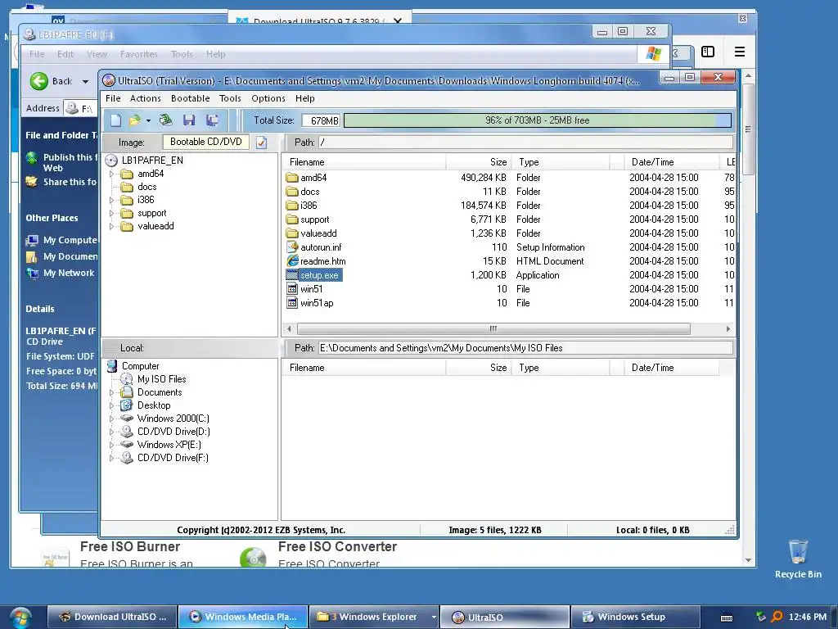Sort image files by Size column header
This screenshot has height=629, width=838.
pyautogui.click(x=479, y=162)
